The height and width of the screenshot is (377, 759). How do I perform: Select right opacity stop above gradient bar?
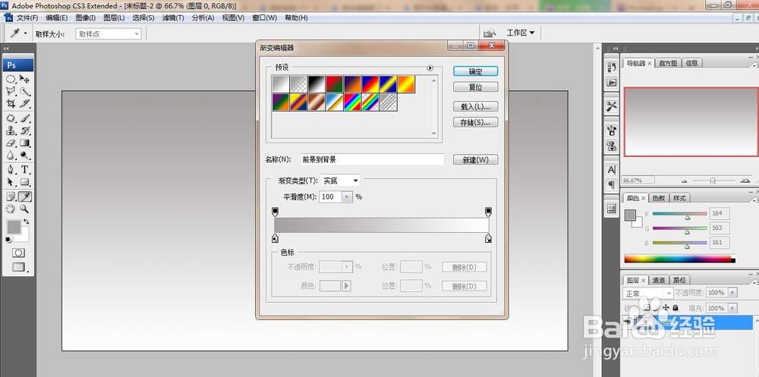click(x=488, y=212)
